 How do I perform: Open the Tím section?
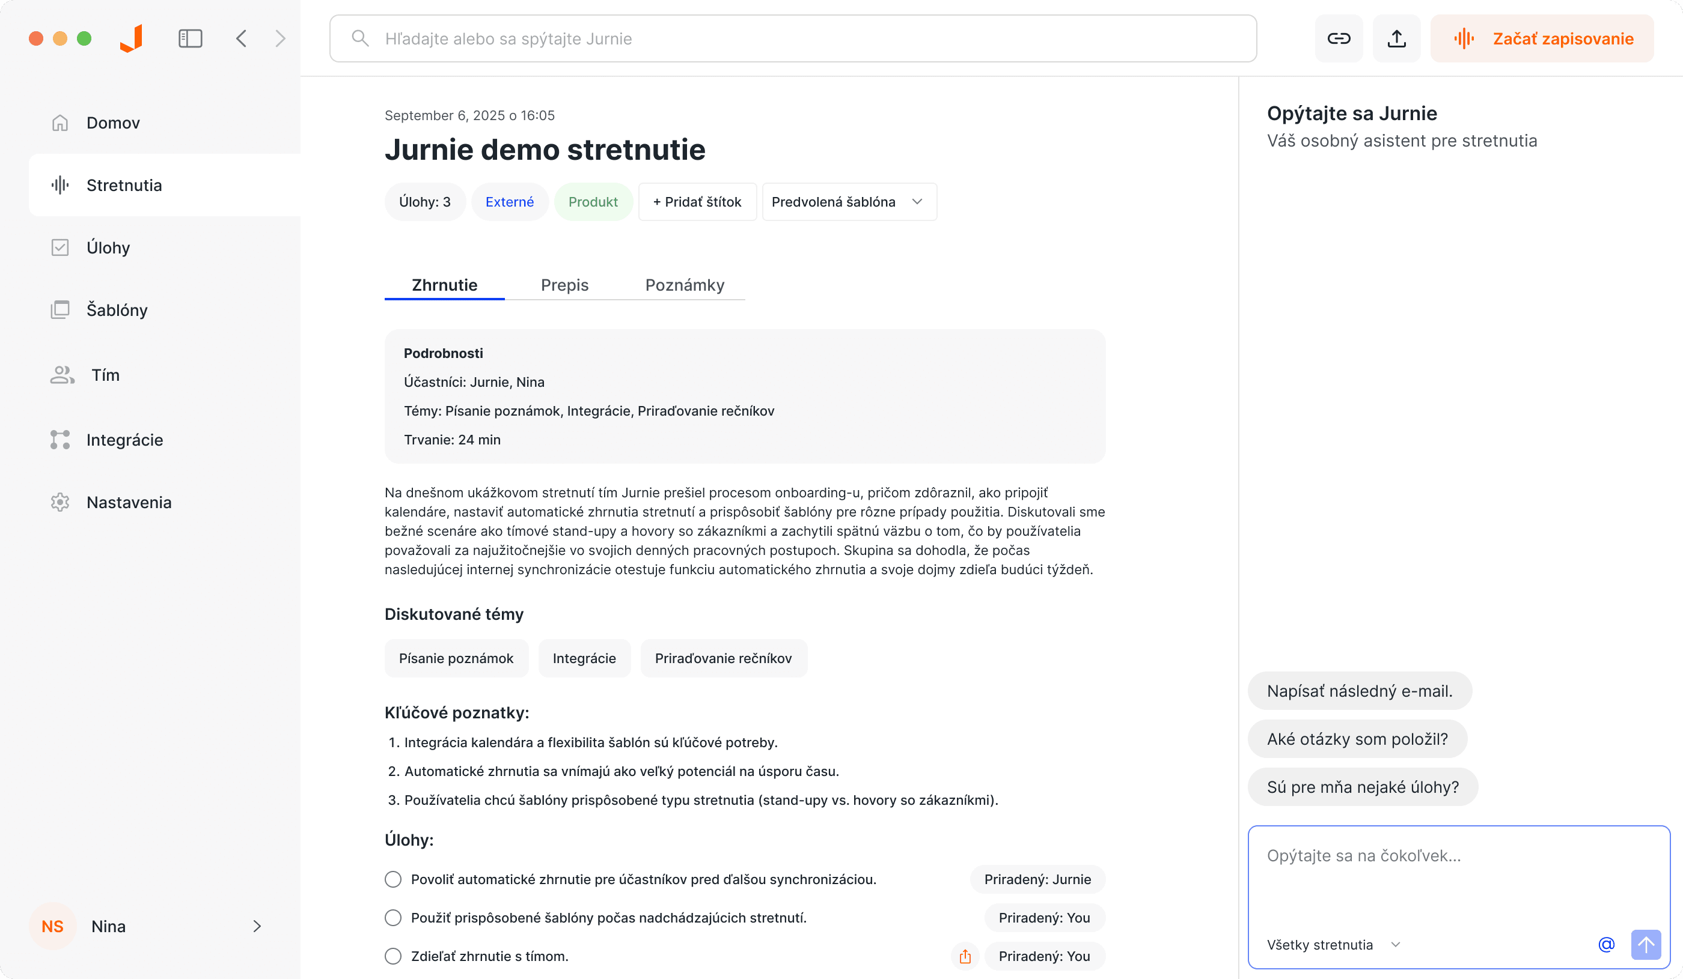point(103,374)
